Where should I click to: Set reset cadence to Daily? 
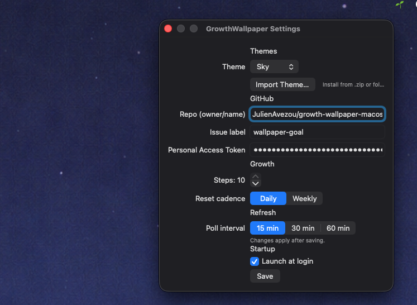pos(268,198)
